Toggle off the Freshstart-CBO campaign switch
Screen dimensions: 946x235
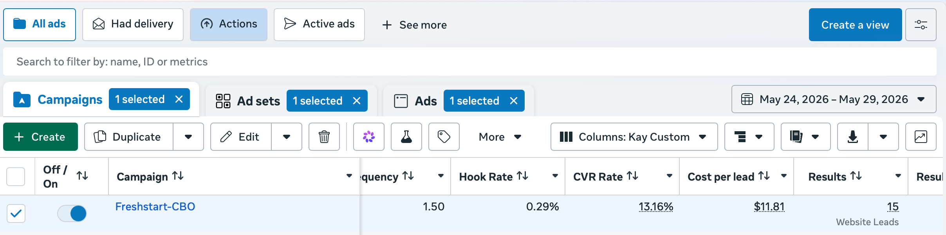72,213
